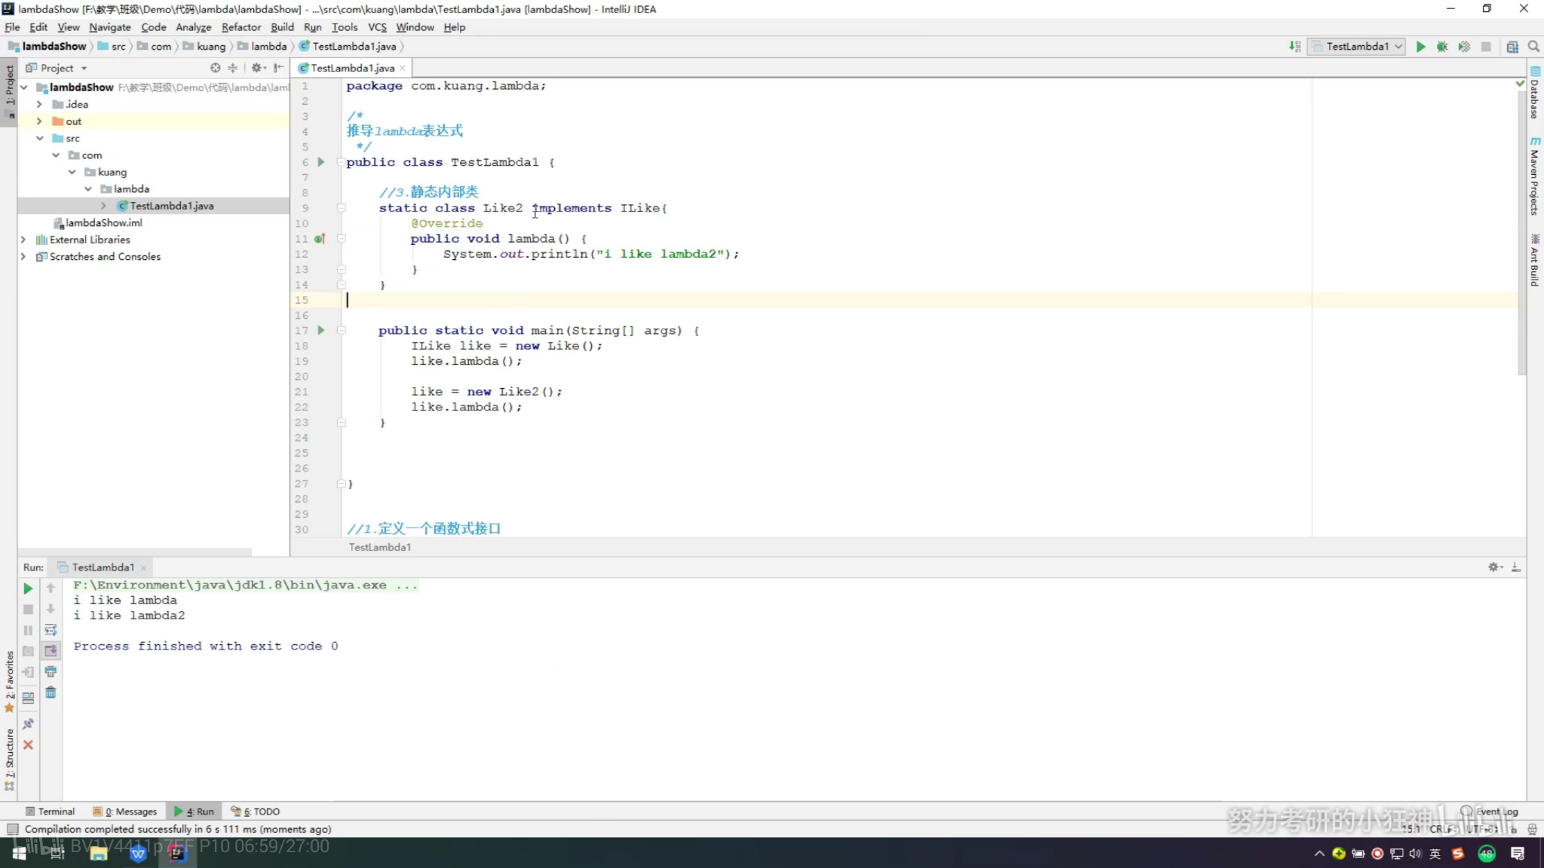Run TestLambda1 from the top toolbar
Image resolution: width=1544 pixels, height=868 pixels.
click(x=1420, y=47)
